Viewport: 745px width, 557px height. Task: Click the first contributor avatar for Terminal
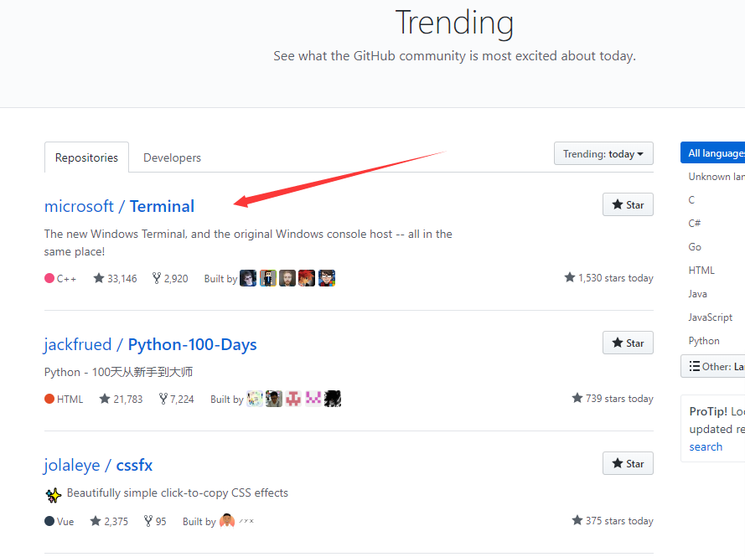click(x=248, y=277)
